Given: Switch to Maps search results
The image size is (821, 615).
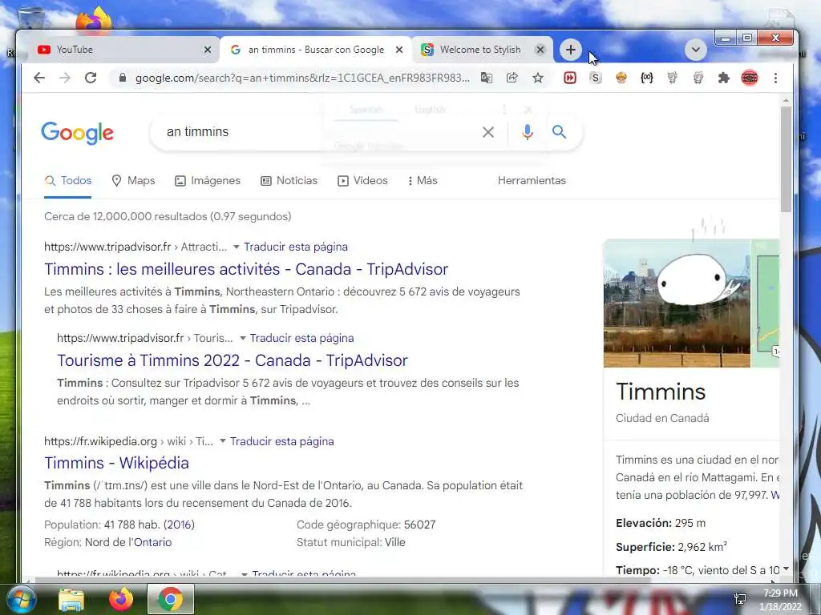Looking at the screenshot, I should [x=134, y=181].
